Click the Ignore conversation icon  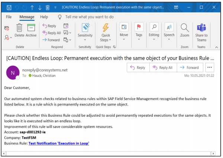point(7,28)
